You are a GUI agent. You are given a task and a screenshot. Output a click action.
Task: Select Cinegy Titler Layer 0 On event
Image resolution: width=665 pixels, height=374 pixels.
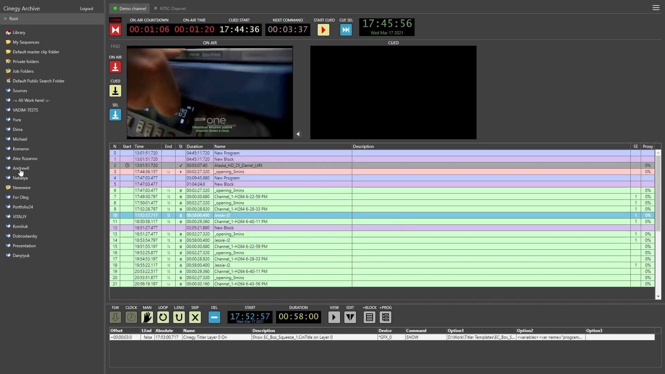tap(382, 337)
